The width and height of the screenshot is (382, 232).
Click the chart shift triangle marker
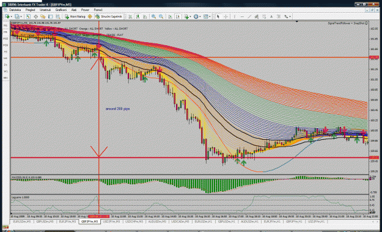point(296,22)
